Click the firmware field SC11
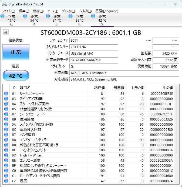The image size is (182, 187). click(94, 40)
